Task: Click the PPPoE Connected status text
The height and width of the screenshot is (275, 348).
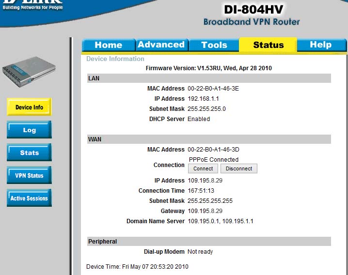Action: coord(214,160)
